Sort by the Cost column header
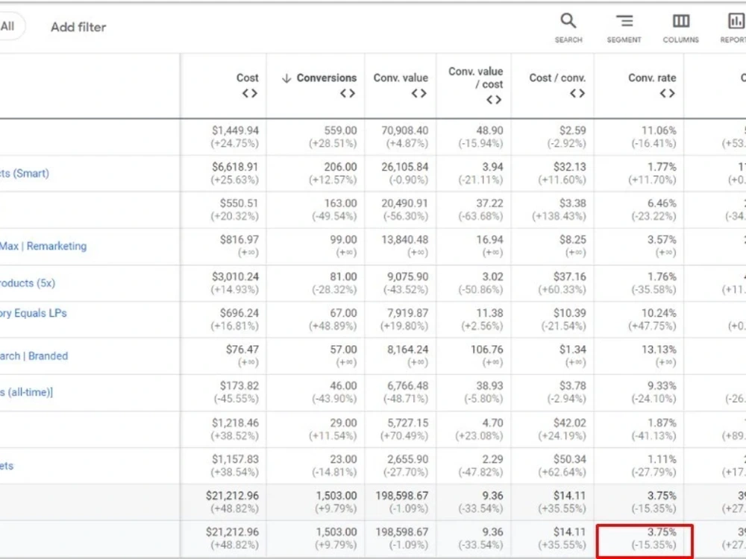The height and width of the screenshot is (559, 746). pos(248,78)
